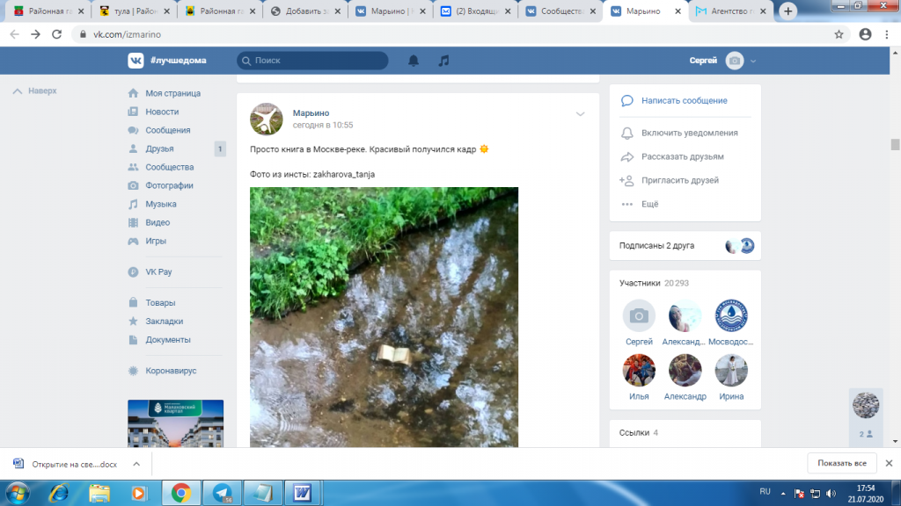Click the Фотографии camera icon
This screenshot has width=901, height=506.
pyautogui.click(x=134, y=185)
